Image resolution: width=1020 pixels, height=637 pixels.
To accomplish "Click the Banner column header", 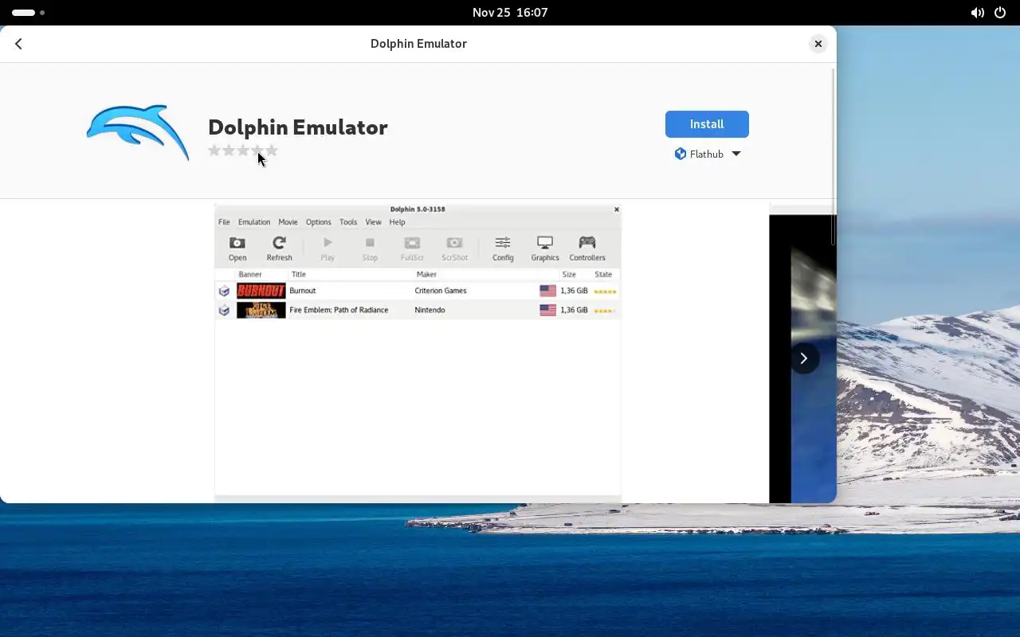I will click(x=250, y=274).
